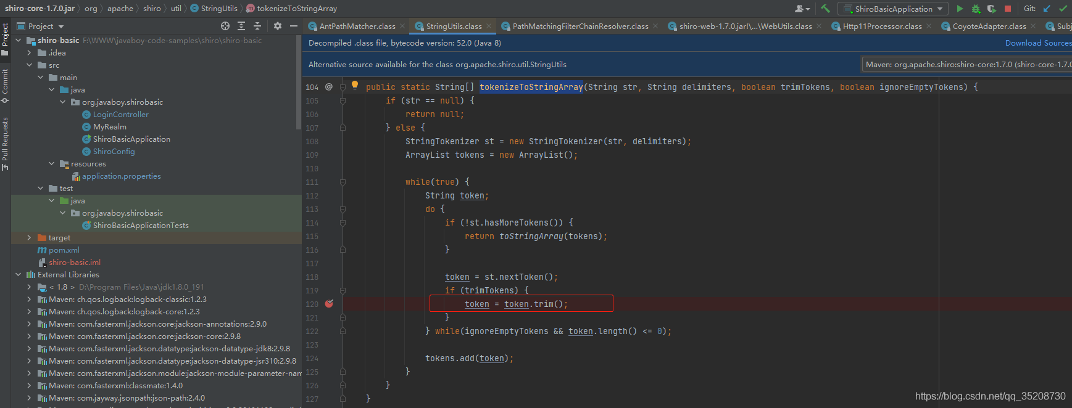Open the Maven shiro-core source selector
The width and height of the screenshot is (1072, 408).
(x=966, y=64)
